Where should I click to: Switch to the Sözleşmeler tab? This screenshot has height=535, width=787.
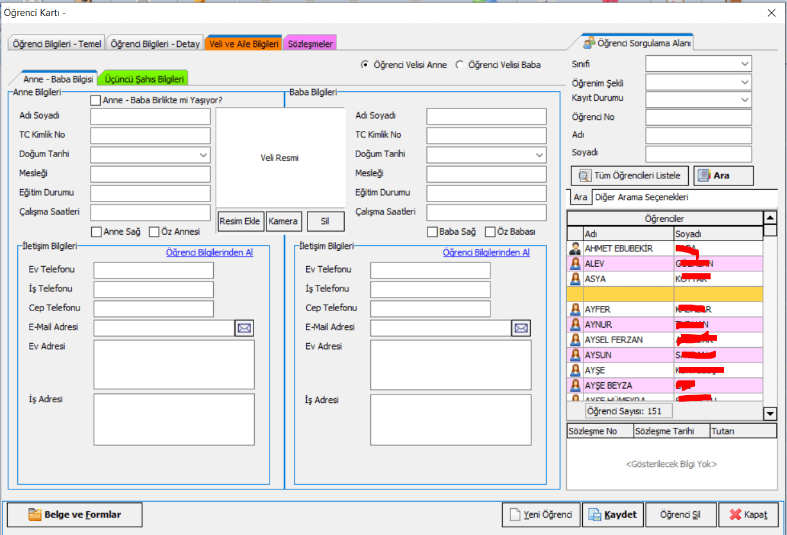(x=310, y=44)
